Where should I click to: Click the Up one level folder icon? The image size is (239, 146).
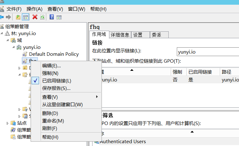[x=18, y=17]
